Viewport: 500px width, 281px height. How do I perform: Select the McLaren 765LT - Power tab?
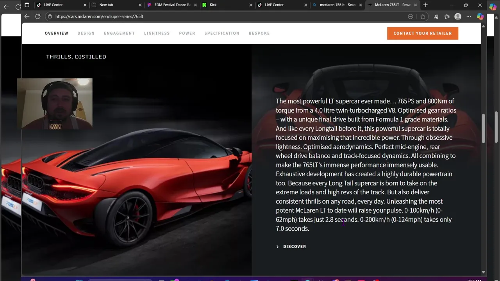coord(392,5)
